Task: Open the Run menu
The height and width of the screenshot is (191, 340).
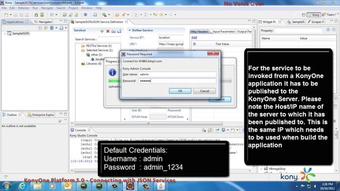Action: [x=35, y=8]
